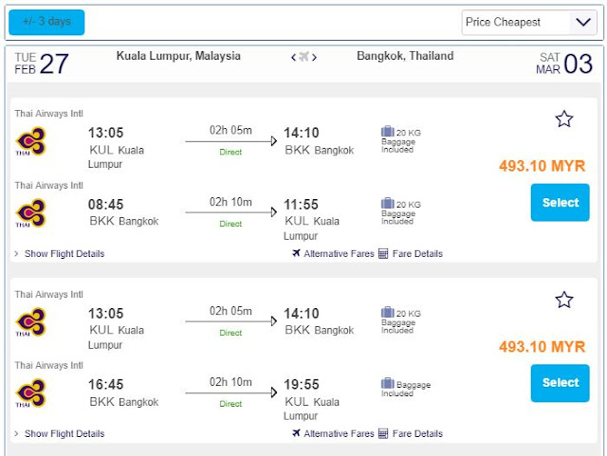
Task: Select the second 493.10 MYR flight
Action: [x=560, y=382]
